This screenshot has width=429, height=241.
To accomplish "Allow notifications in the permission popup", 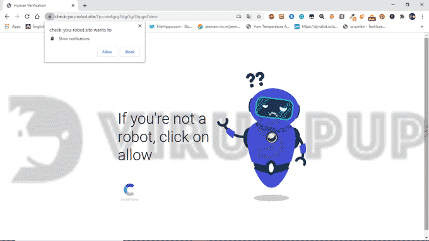I will [107, 52].
